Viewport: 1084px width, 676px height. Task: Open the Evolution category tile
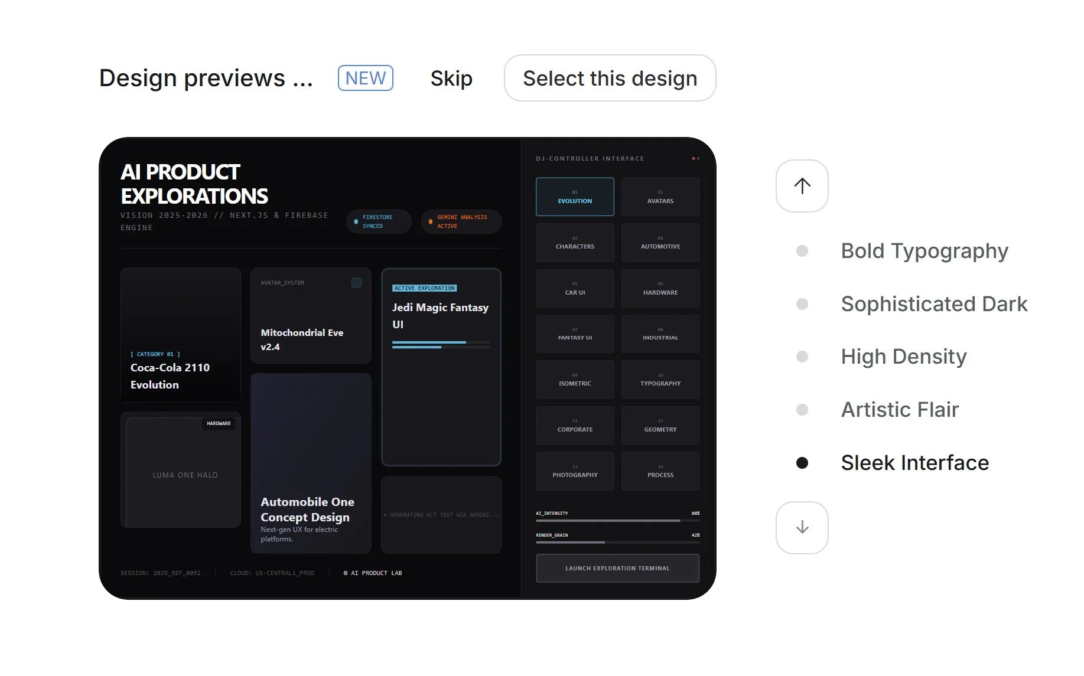575,197
